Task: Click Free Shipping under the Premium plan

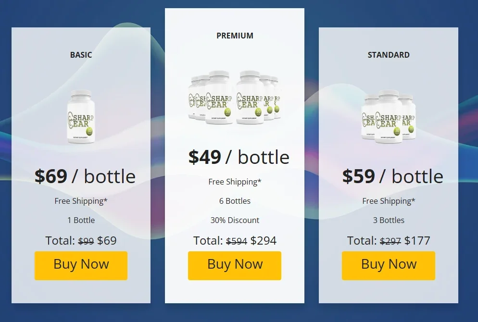Action: [235, 182]
